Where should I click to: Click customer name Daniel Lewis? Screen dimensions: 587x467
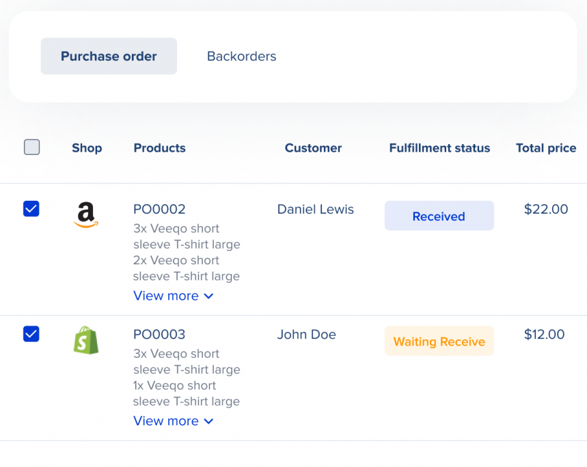[315, 209]
